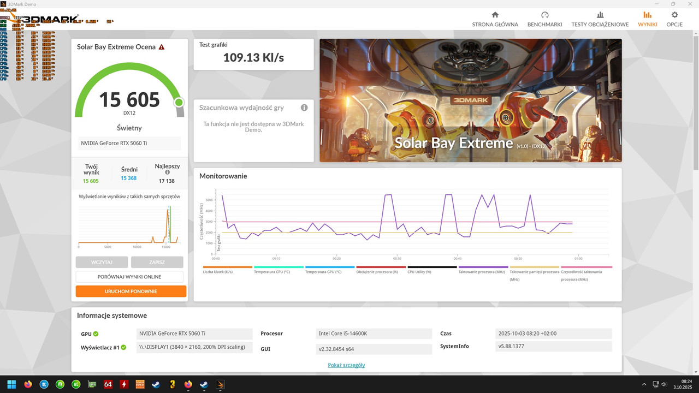This screenshot has width=699, height=393.
Task: Open the Firefox icon beside the Start button
Action: point(28,384)
